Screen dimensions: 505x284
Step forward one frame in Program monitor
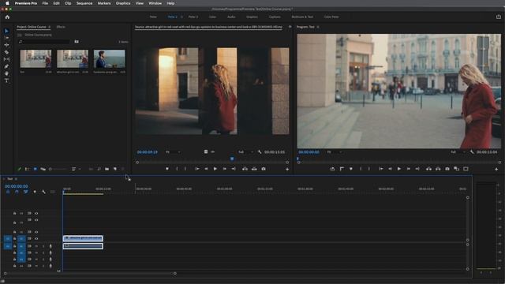tap(409, 169)
